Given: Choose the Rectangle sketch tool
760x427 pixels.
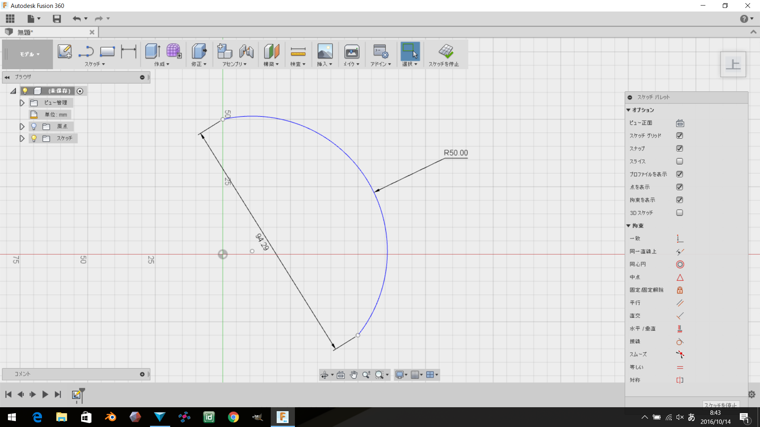Looking at the screenshot, I should (107, 51).
